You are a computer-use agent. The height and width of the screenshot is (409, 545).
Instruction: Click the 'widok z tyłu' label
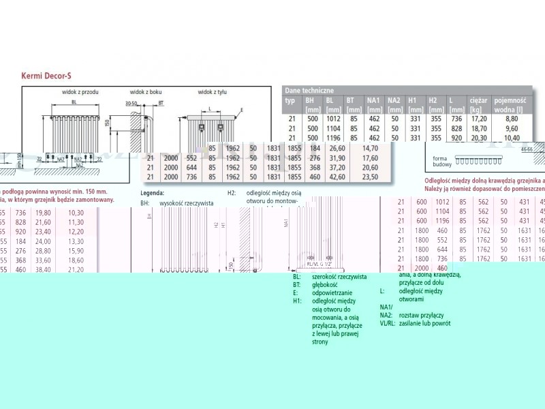click(211, 91)
